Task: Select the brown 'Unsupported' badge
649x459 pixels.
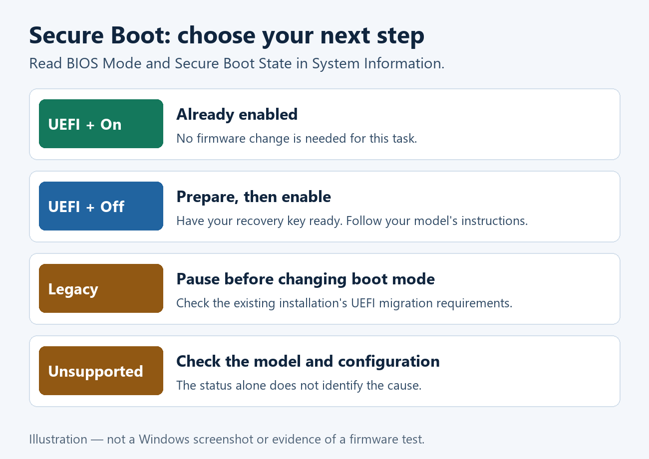Action: pos(101,371)
